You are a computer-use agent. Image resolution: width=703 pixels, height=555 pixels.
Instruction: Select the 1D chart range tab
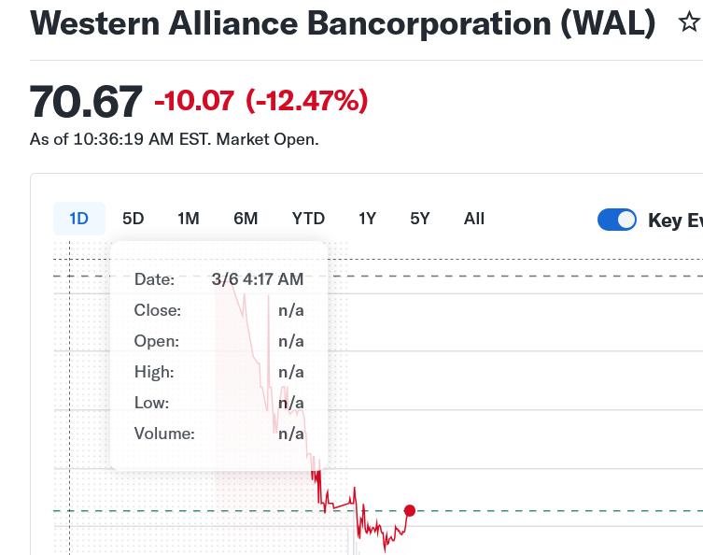tap(78, 219)
